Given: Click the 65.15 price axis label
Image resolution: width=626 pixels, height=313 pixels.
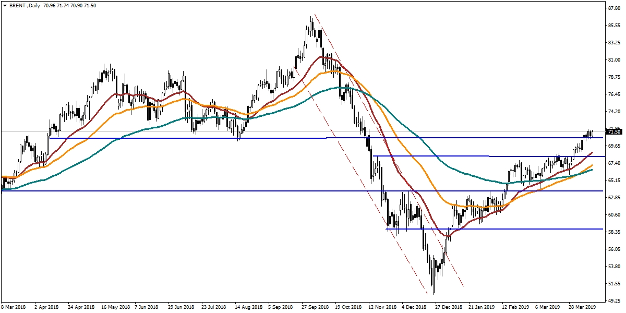Looking at the screenshot, I should point(614,180).
